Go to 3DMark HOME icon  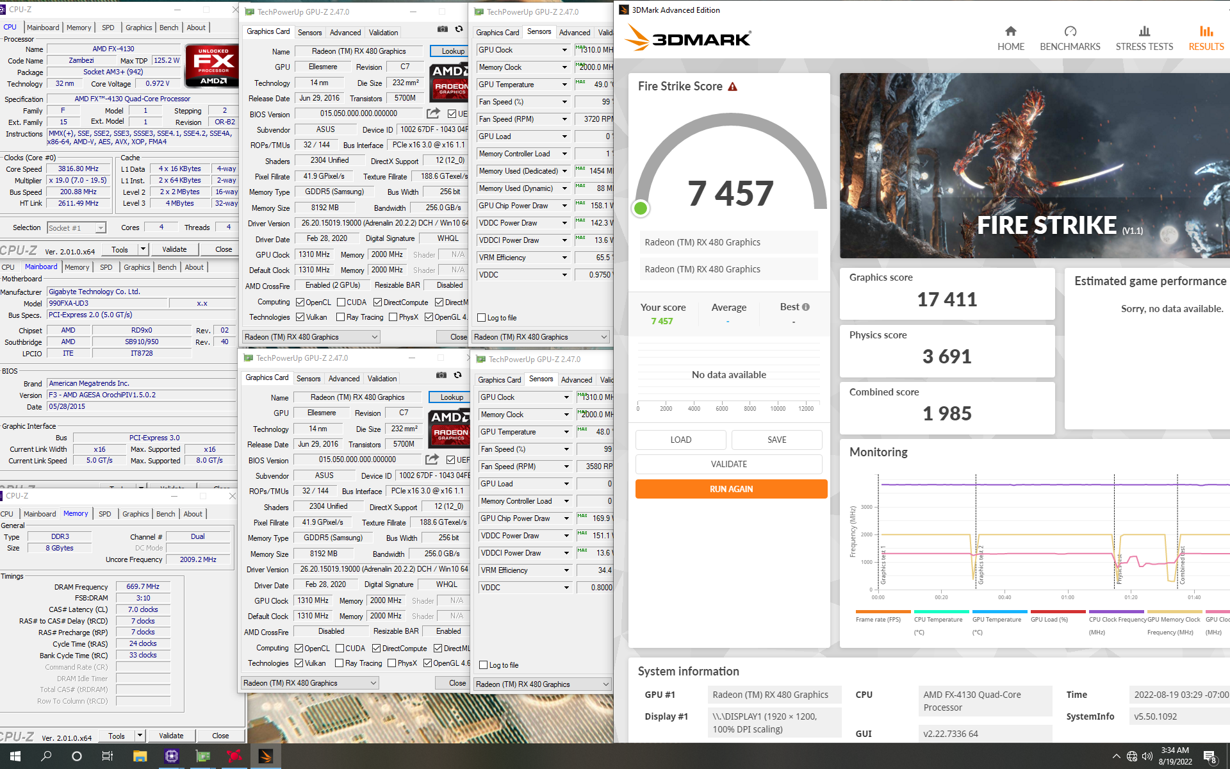tap(1010, 31)
